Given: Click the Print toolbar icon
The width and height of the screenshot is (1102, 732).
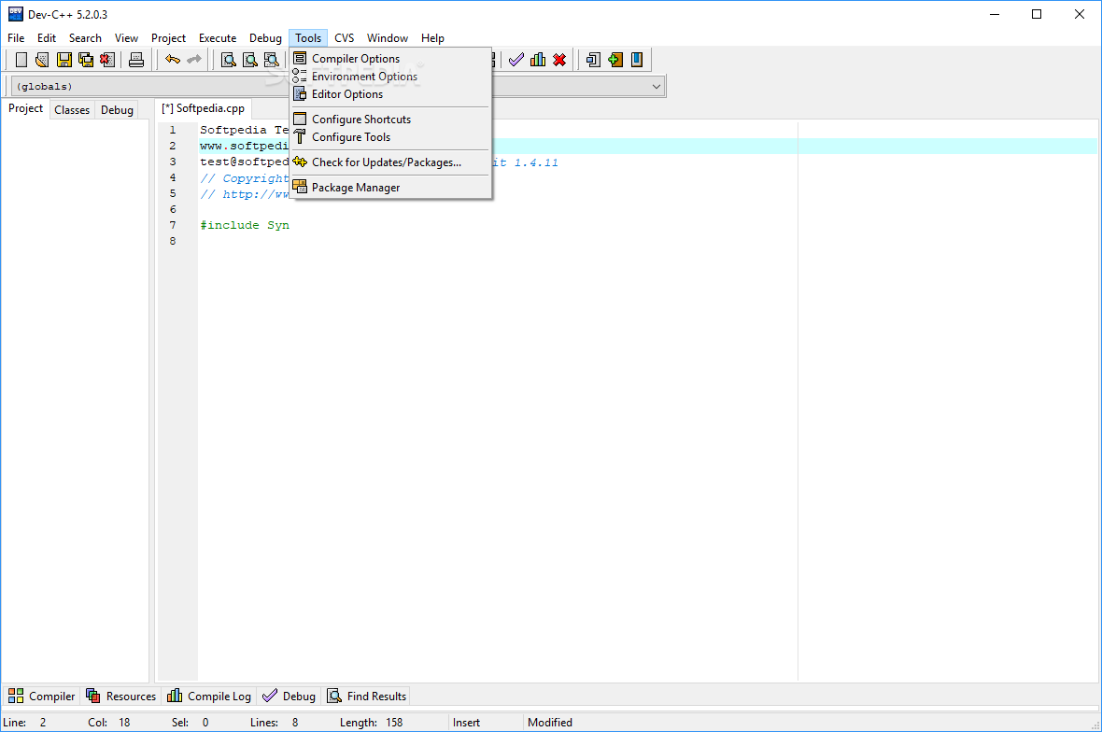Looking at the screenshot, I should click(x=136, y=60).
